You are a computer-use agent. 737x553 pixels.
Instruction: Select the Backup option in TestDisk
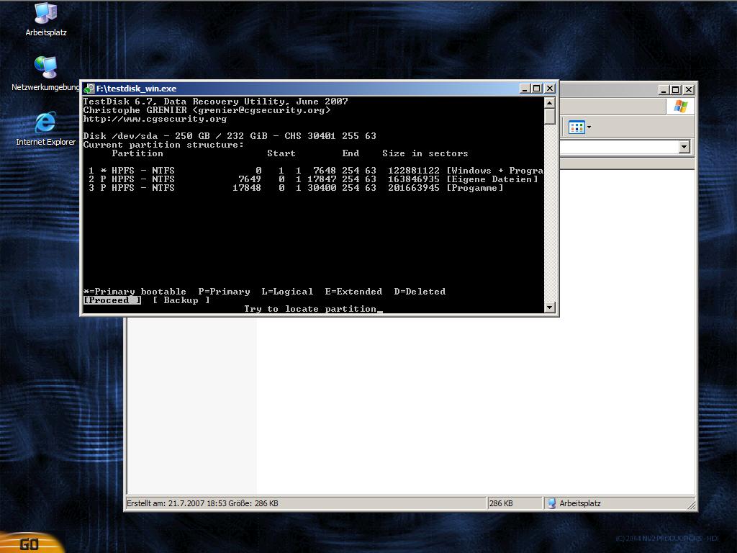point(181,300)
